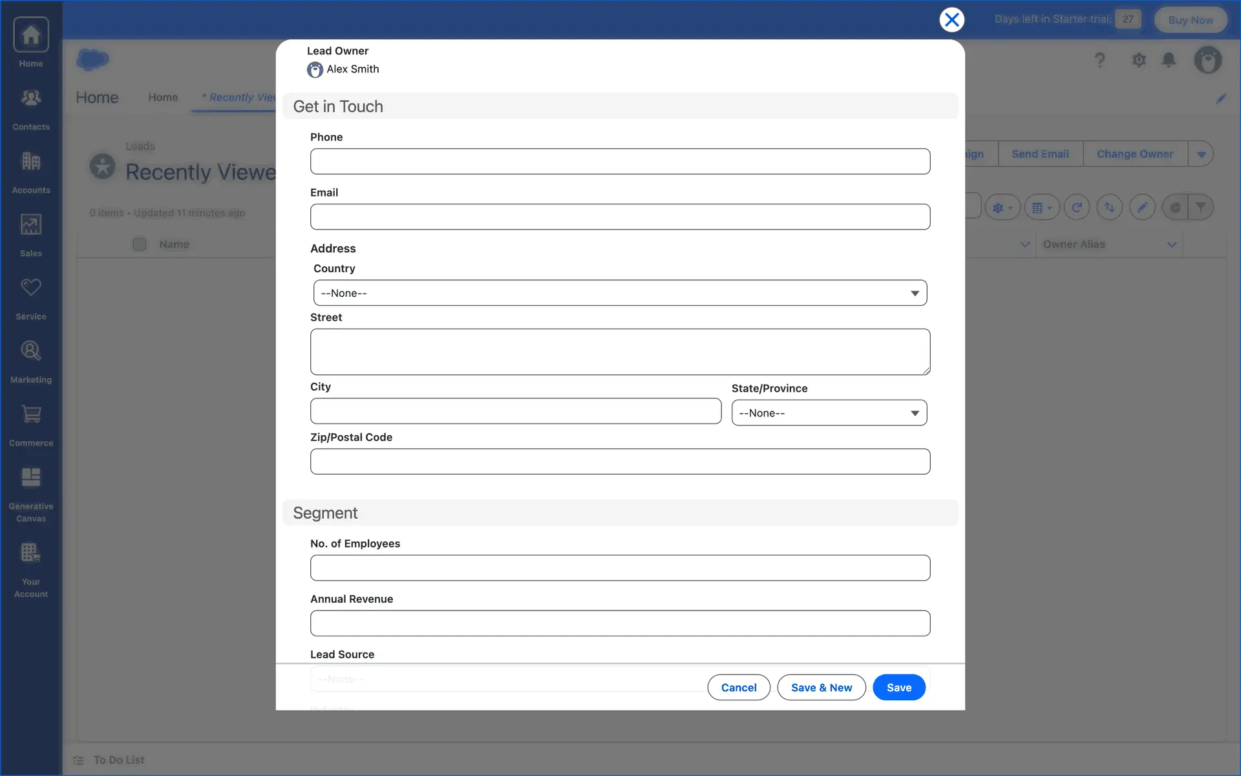
Task: Click the Save & New button
Action: [821, 687]
